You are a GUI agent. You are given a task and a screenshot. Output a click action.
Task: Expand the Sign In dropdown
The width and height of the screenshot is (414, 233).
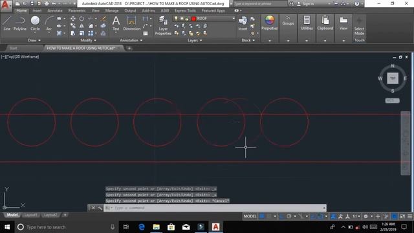coord(329,4)
